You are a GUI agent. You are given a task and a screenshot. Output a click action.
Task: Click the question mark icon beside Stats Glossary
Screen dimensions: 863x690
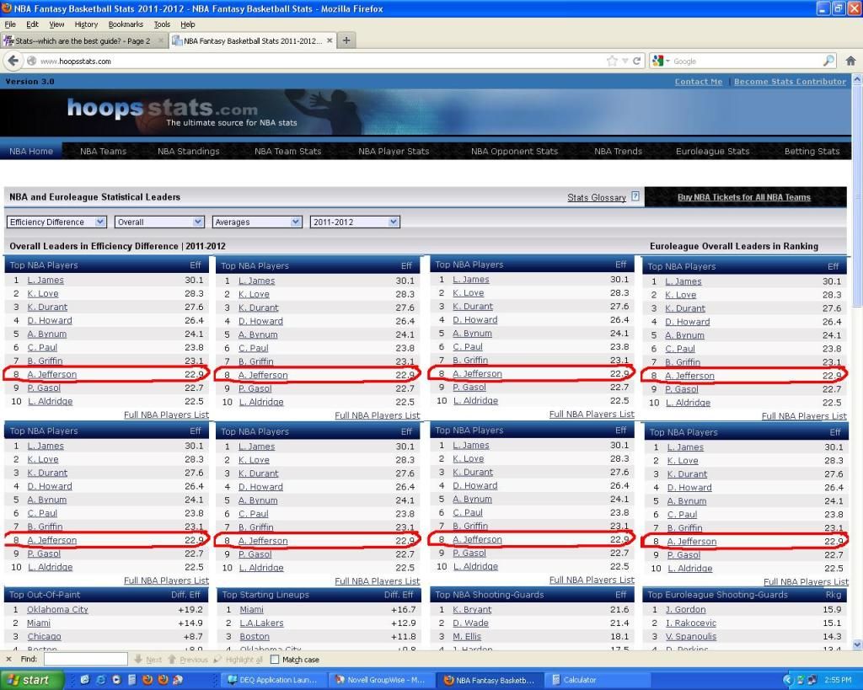[635, 196]
